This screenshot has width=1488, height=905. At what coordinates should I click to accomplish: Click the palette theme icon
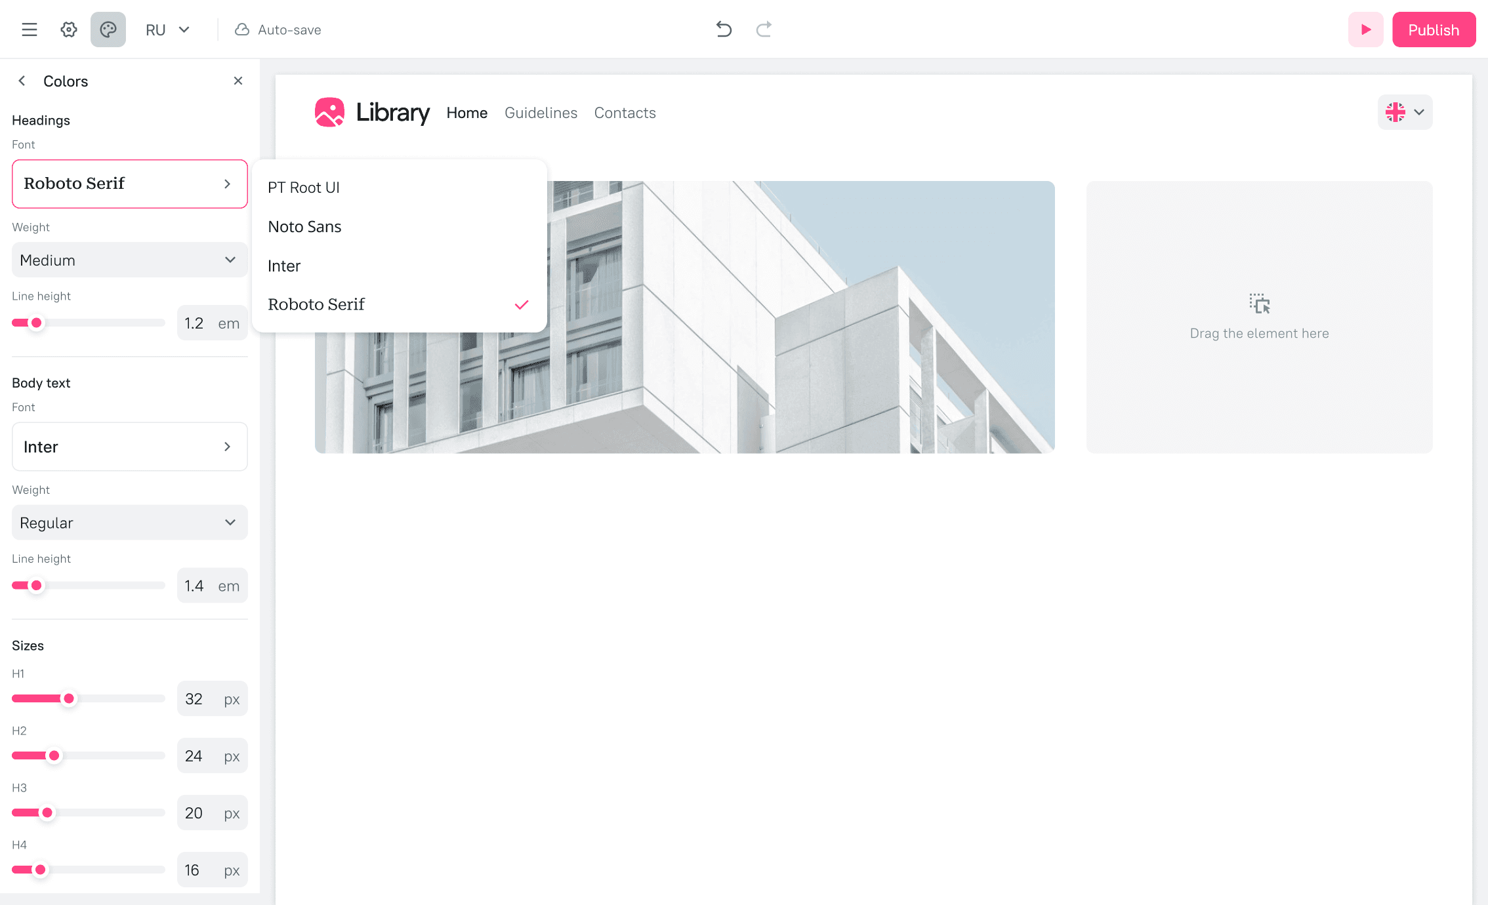pos(108,30)
